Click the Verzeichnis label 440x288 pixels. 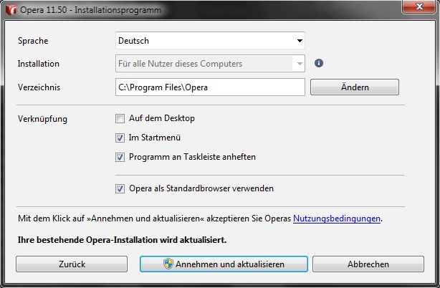[39, 87]
